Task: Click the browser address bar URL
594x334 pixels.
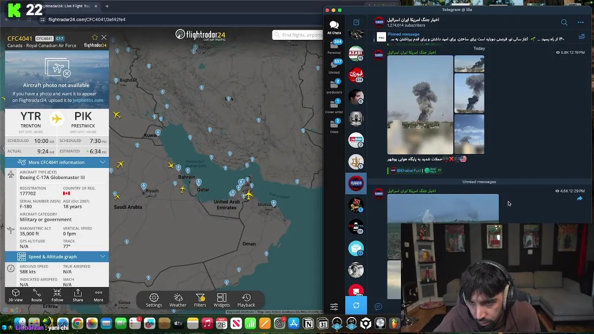Action: pos(87,19)
